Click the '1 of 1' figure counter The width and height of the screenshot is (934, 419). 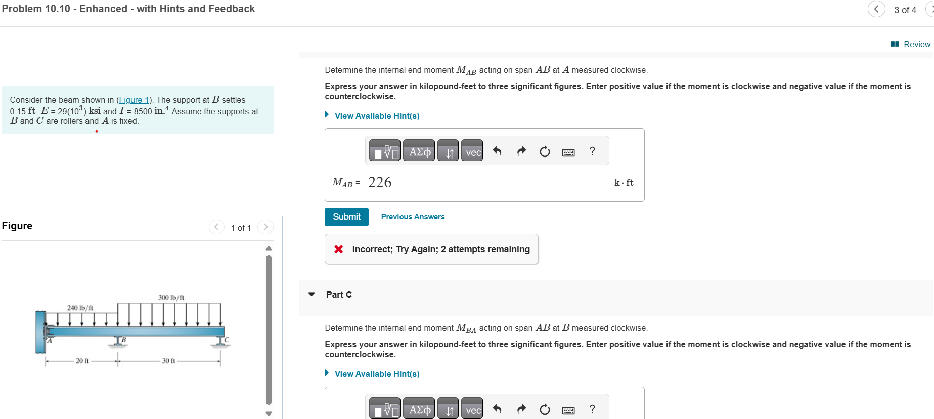pyautogui.click(x=241, y=228)
